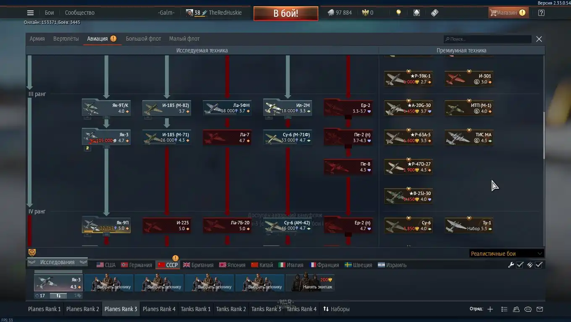Toggle checkbox beside ammo refill icon
571x322 pixels.
tap(539, 265)
